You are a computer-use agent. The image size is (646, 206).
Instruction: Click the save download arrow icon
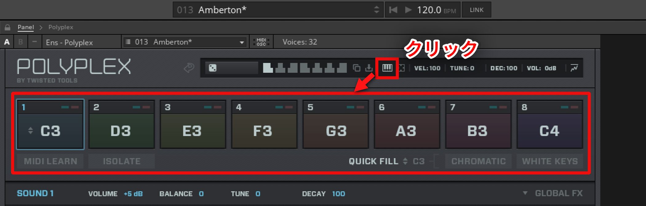(x=369, y=68)
